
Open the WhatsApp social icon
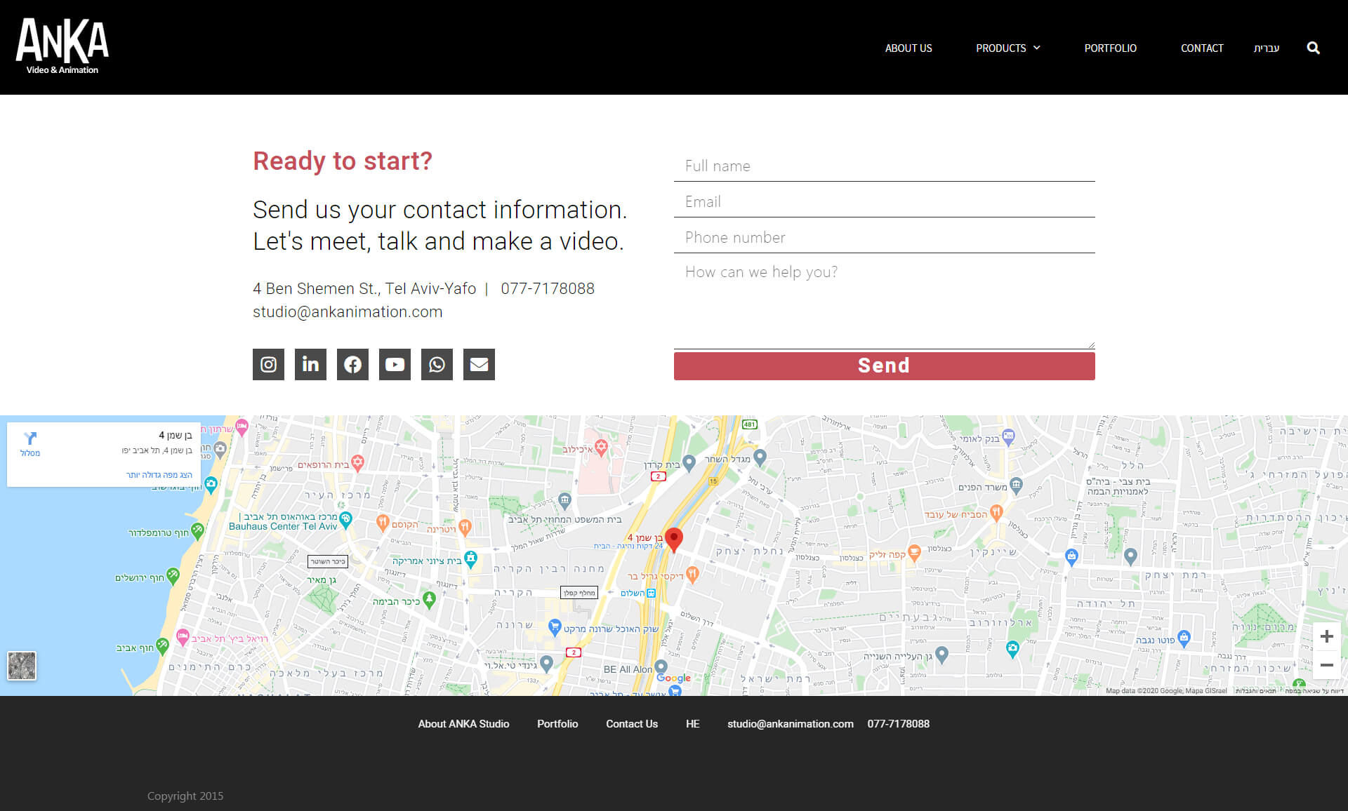437,364
